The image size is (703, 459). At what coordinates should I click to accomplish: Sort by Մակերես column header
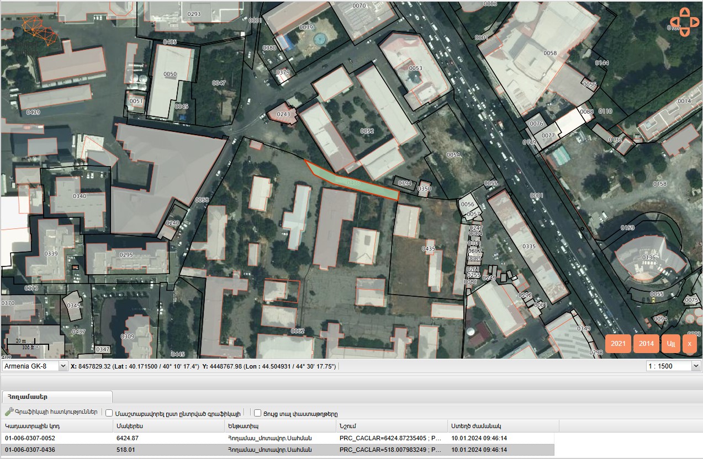[x=168, y=426]
